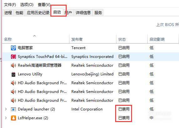The width and height of the screenshot is (179, 128).
Task: Sort by the 名称 column header
Action: 36,39
